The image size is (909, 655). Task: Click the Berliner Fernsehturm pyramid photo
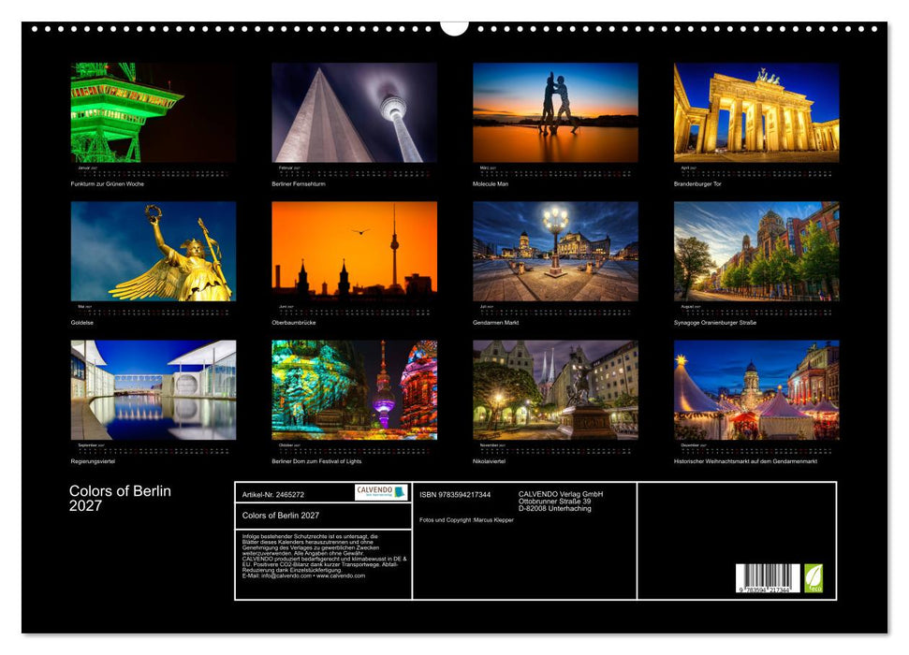click(x=354, y=112)
